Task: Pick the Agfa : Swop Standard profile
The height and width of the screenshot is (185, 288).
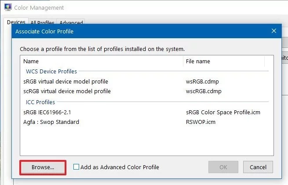Action: (51, 122)
